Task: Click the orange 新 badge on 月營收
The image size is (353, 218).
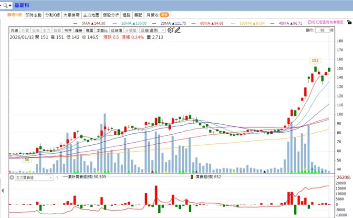Action: point(165,15)
